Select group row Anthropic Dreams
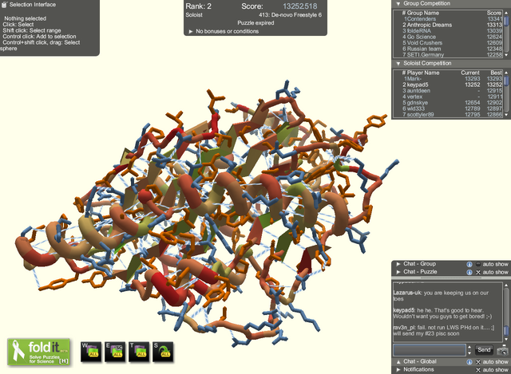Screen dimensions: 511x374 click(449, 25)
